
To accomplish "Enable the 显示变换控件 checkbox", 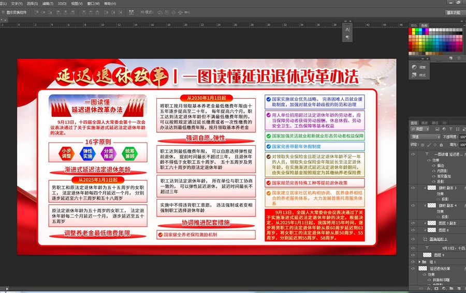I will 3,12.
